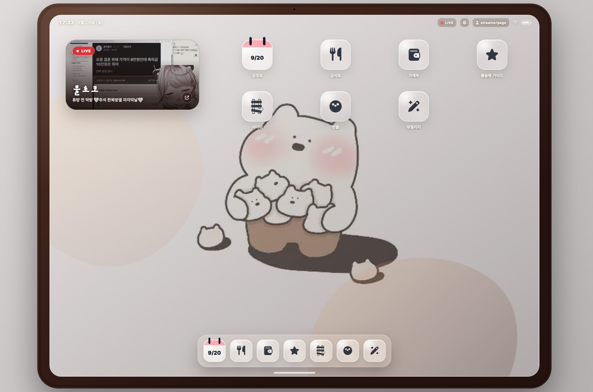The image size is (593, 392).
Task: Open the 일정표 calendar app on the home grid
Action: [x=257, y=55]
